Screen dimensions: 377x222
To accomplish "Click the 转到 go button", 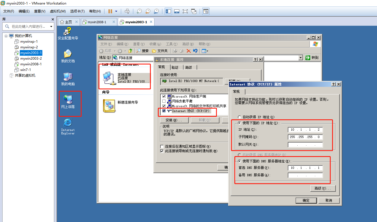I will 312,58.
